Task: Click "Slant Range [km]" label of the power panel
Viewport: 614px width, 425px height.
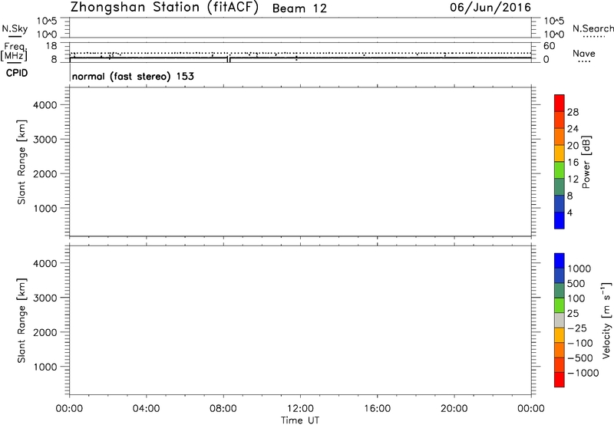Action: tap(21, 162)
